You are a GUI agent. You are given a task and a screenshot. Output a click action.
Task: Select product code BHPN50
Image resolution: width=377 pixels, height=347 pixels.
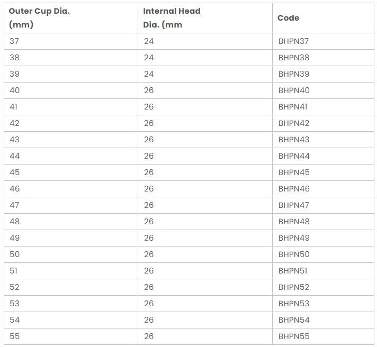[294, 254]
